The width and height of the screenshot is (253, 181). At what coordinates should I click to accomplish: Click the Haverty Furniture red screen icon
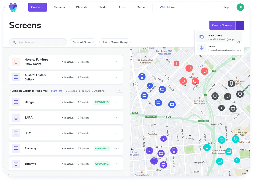pyautogui.click(x=16, y=62)
